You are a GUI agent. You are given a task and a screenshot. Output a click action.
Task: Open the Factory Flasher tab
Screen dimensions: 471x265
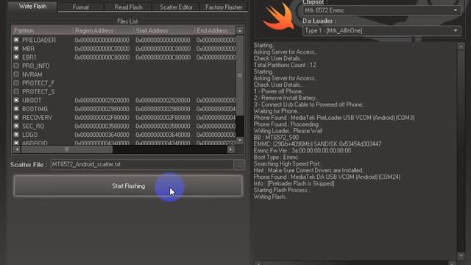pyautogui.click(x=224, y=7)
